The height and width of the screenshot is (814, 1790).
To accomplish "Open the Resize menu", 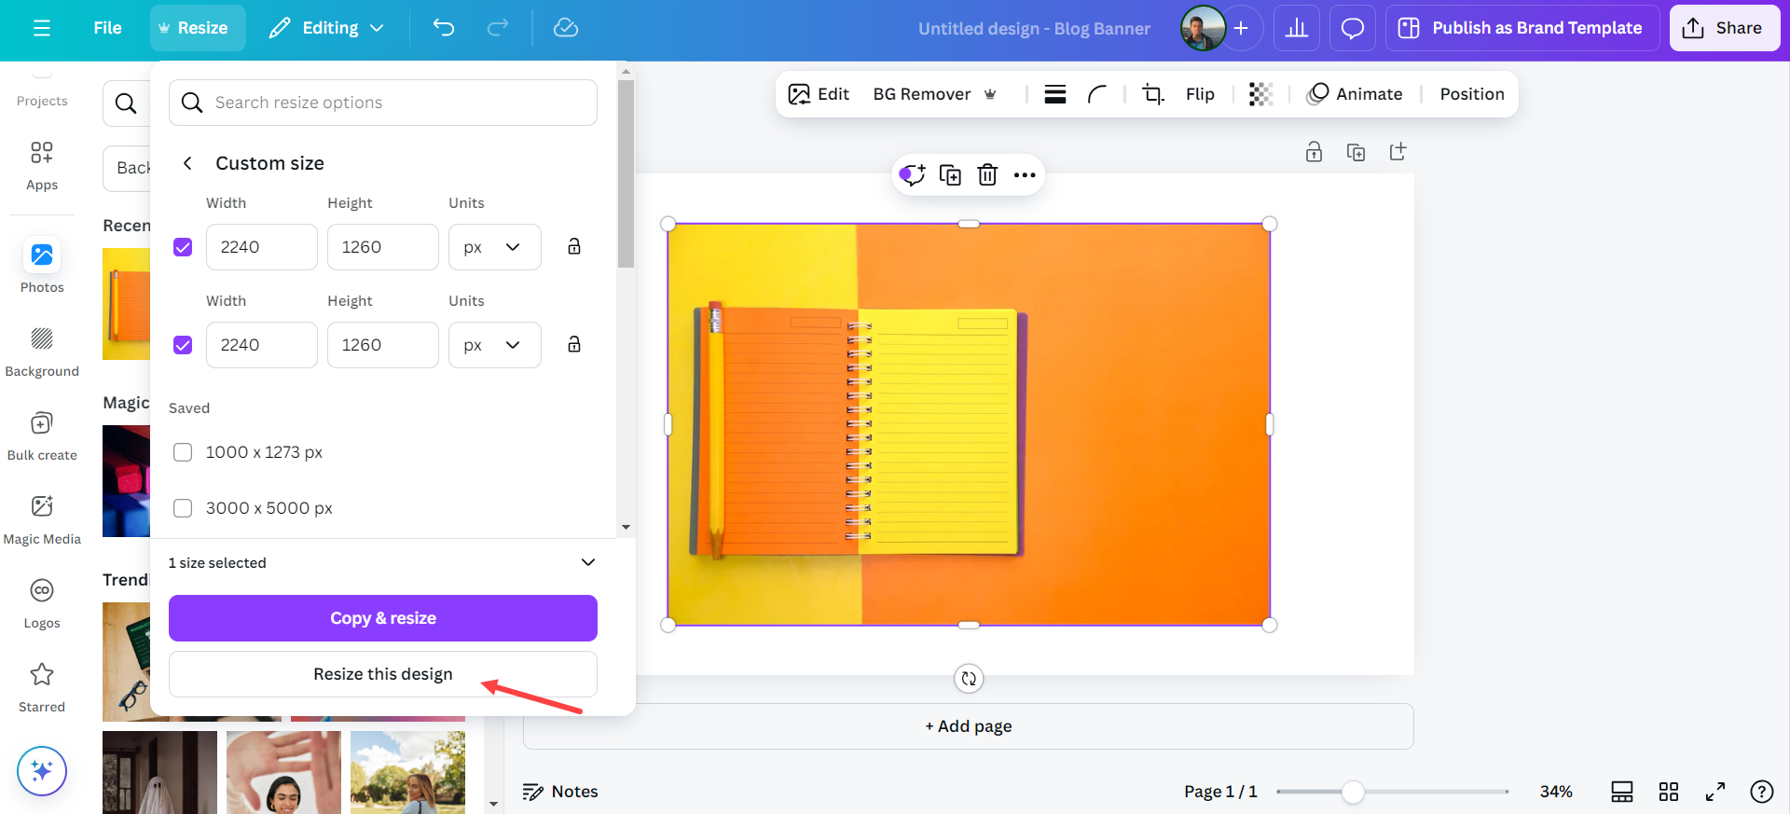I will [198, 28].
